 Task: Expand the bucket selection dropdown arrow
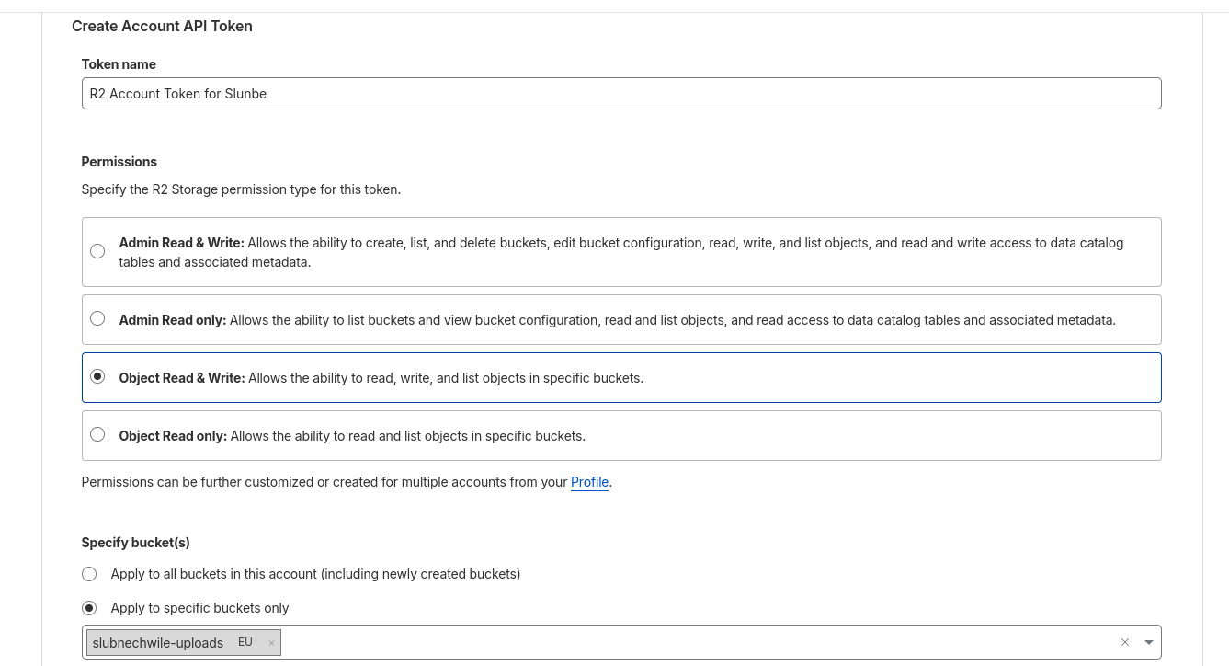tap(1148, 642)
